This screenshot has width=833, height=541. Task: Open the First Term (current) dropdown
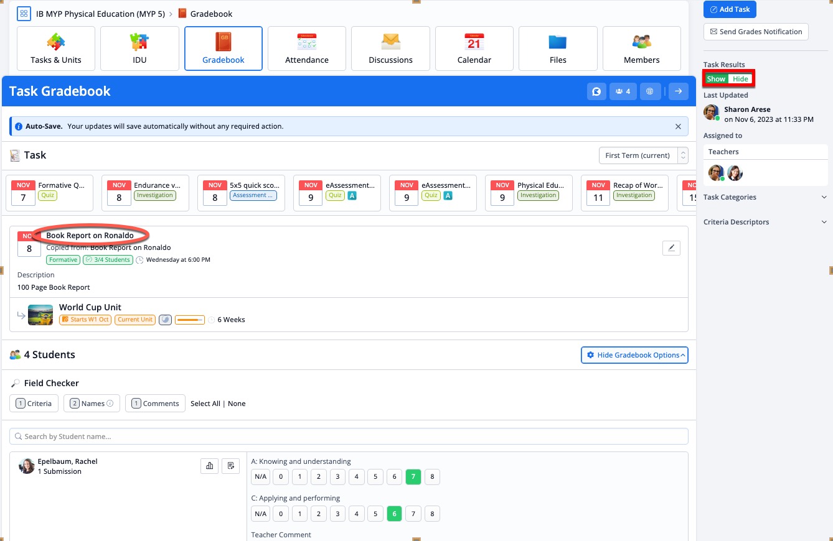642,155
